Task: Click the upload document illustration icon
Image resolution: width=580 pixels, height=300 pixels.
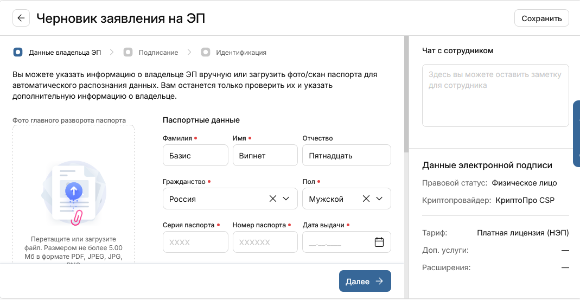Action: click(x=73, y=193)
